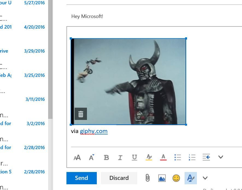This screenshot has height=190, width=242.
Task: Insert a bulleted list
Action: point(178,157)
